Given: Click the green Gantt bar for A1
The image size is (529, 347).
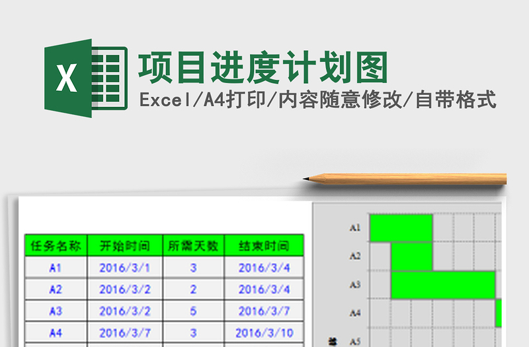Looking at the screenshot, I should (x=401, y=228).
